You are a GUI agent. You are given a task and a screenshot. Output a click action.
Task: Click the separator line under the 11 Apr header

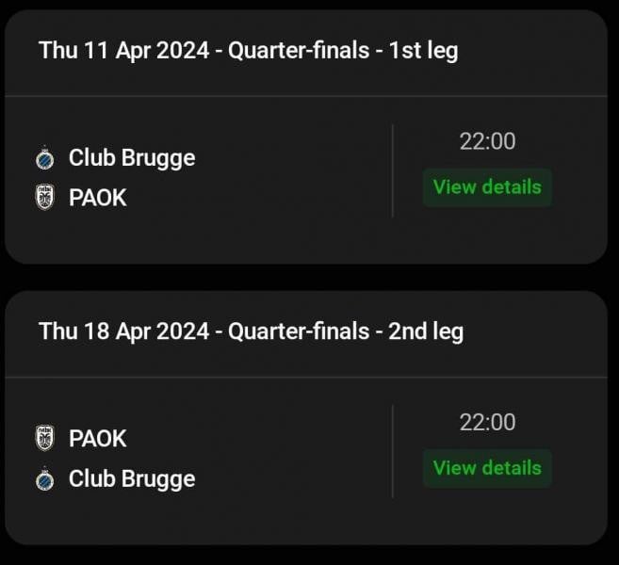306,96
